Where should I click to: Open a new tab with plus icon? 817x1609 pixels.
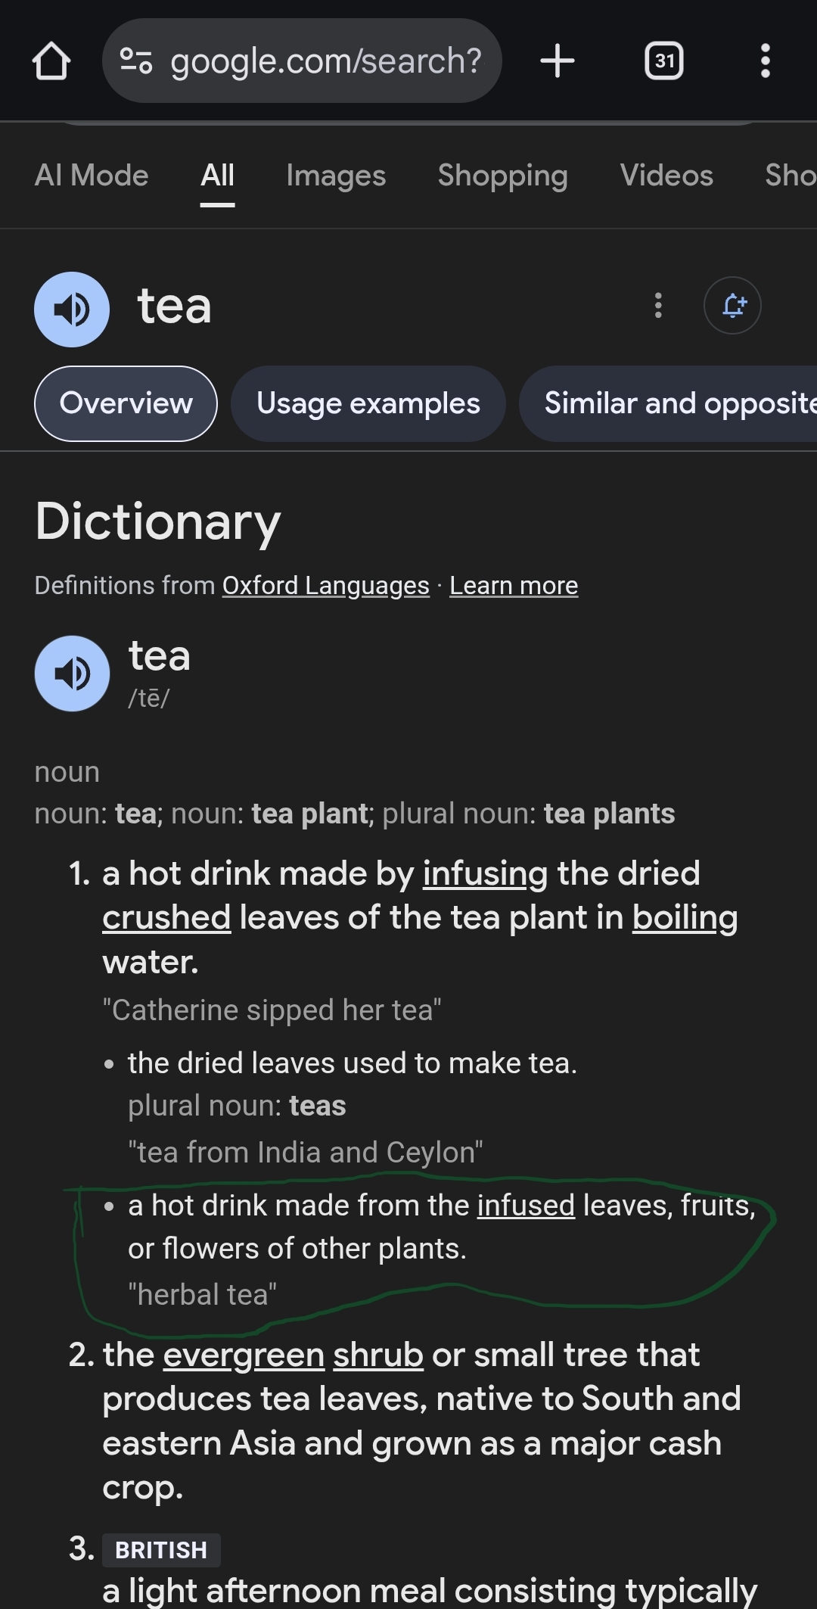tap(558, 61)
